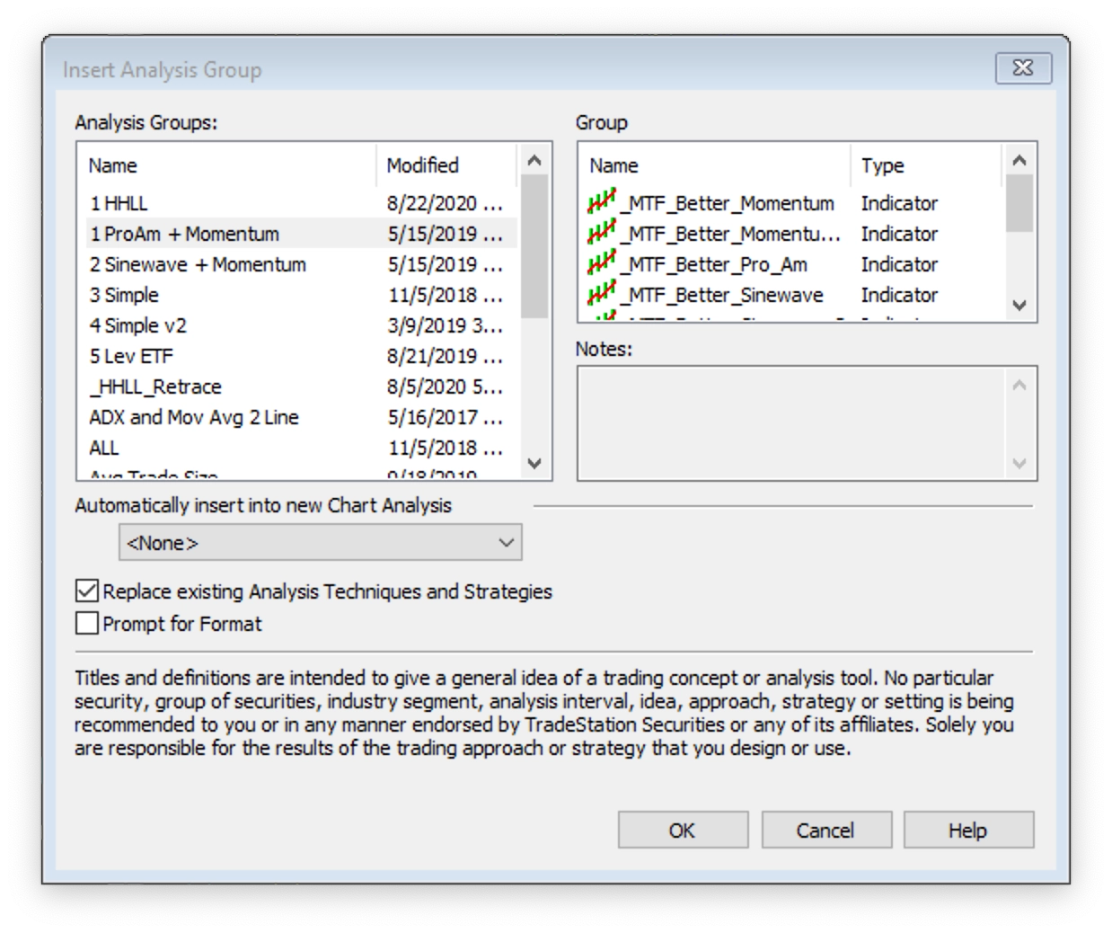
Task: Click the _MTF_Better_Momentum indicator icon
Action: pyautogui.click(x=602, y=201)
